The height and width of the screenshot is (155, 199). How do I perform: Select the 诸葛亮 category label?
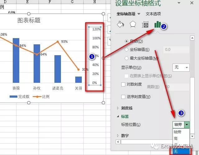[x=58, y=88]
